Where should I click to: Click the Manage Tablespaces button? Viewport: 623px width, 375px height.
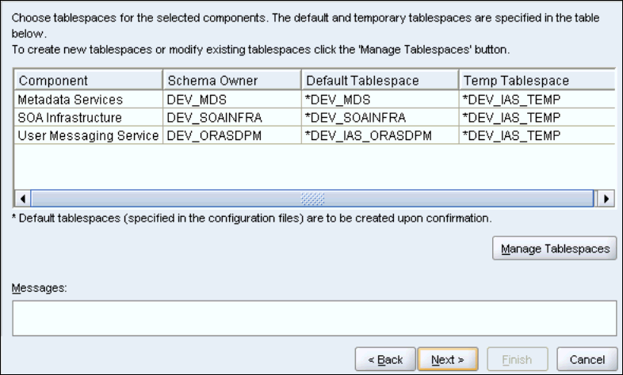pyautogui.click(x=555, y=248)
